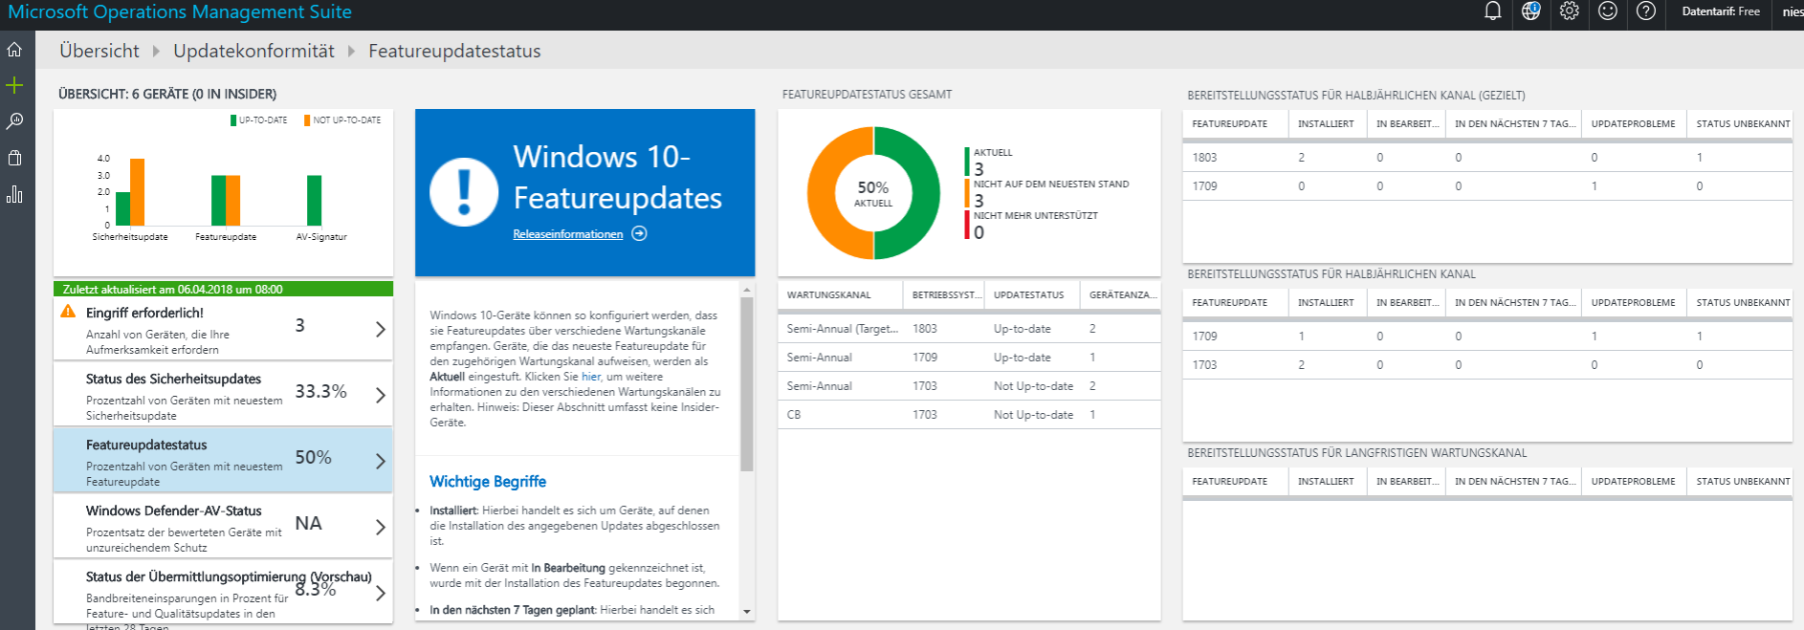
Task: Click Zuletzt aktualisiert green status bar
Action: coord(223,289)
